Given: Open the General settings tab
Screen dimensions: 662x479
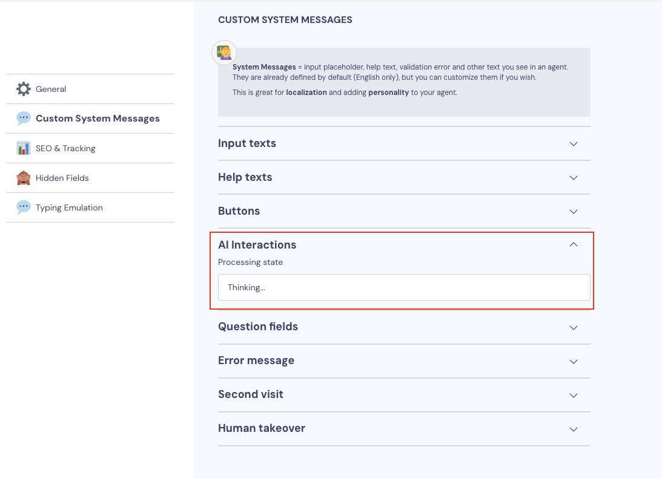Looking at the screenshot, I should [x=51, y=89].
